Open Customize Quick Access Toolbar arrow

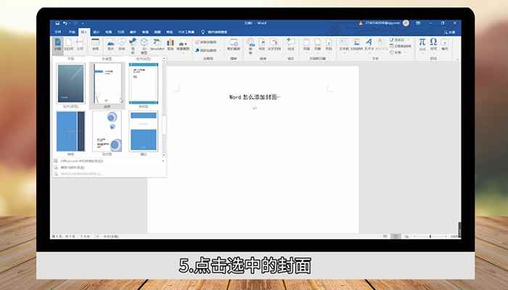83,23
